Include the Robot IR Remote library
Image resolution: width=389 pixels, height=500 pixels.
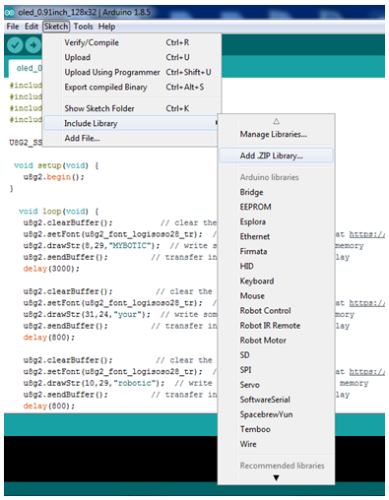pyautogui.click(x=276, y=326)
